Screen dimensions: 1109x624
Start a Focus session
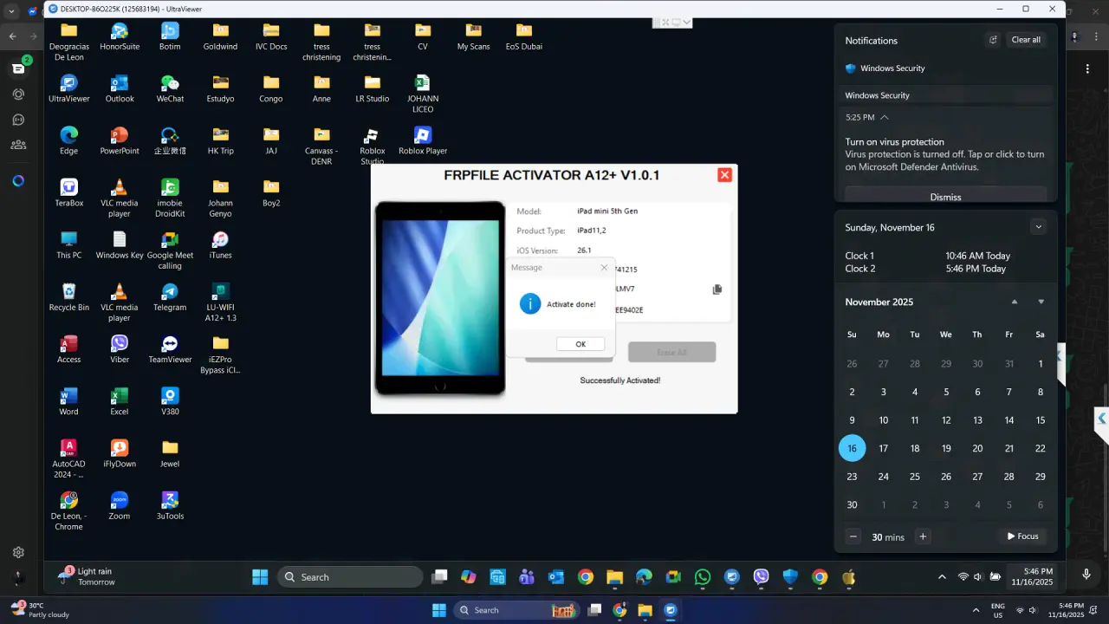(1022, 536)
